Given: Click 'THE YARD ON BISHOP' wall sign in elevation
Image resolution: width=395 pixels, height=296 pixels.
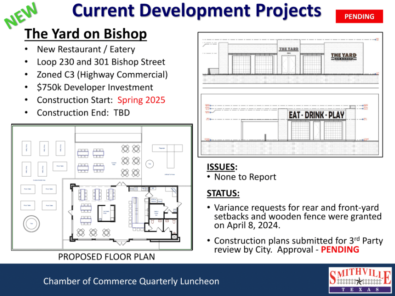Looking at the screenshot, I should pos(344,56).
